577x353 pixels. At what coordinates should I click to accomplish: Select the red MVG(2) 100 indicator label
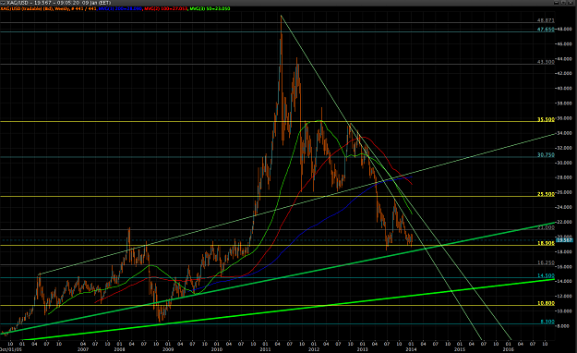click(x=165, y=8)
